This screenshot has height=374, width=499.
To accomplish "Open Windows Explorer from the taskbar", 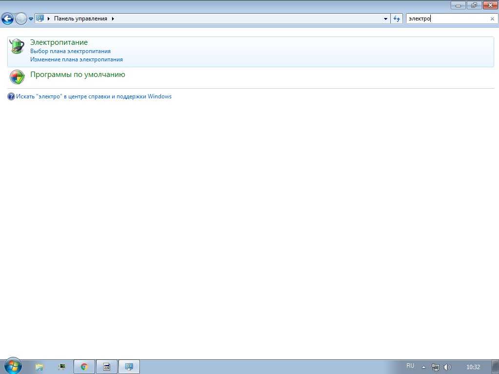I will coord(39,367).
